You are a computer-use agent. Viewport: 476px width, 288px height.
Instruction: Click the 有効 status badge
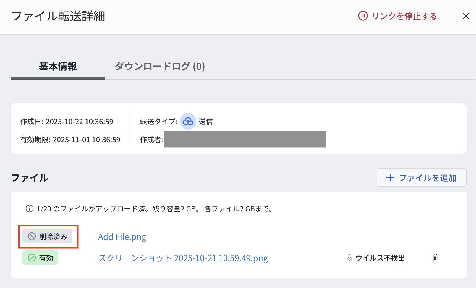pyautogui.click(x=40, y=258)
